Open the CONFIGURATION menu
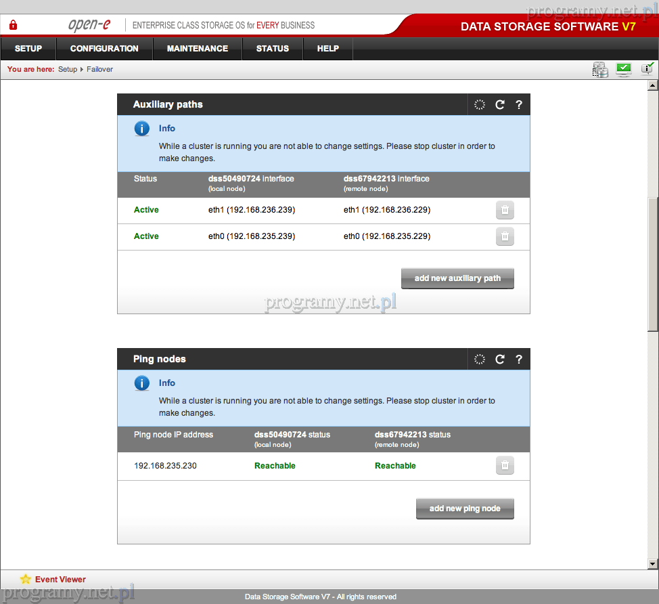Screen dimensions: 659x604 click(104, 49)
